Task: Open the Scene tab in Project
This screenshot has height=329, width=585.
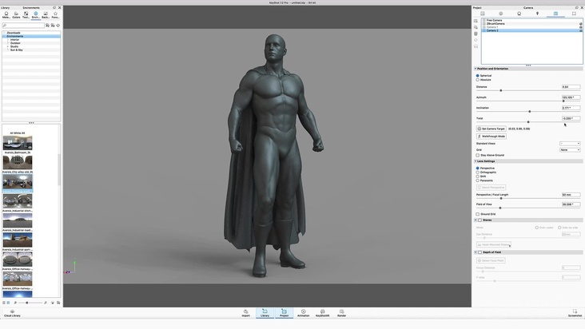Action: click(x=483, y=14)
